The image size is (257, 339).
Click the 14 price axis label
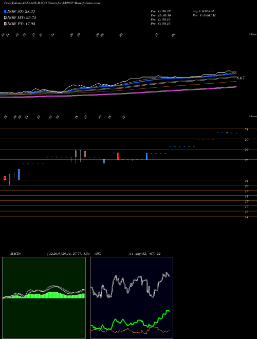246,217
